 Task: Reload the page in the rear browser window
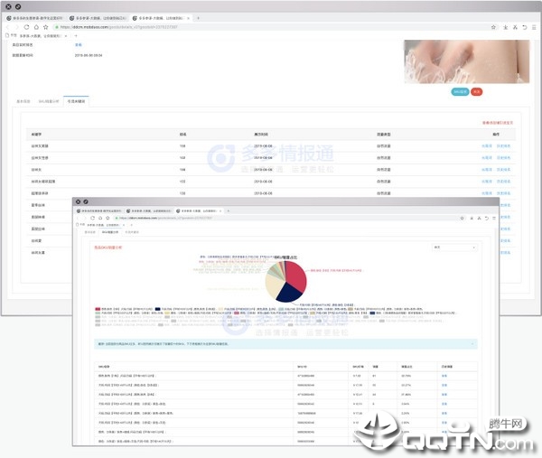pyautogui.click(x=26, y=27)
